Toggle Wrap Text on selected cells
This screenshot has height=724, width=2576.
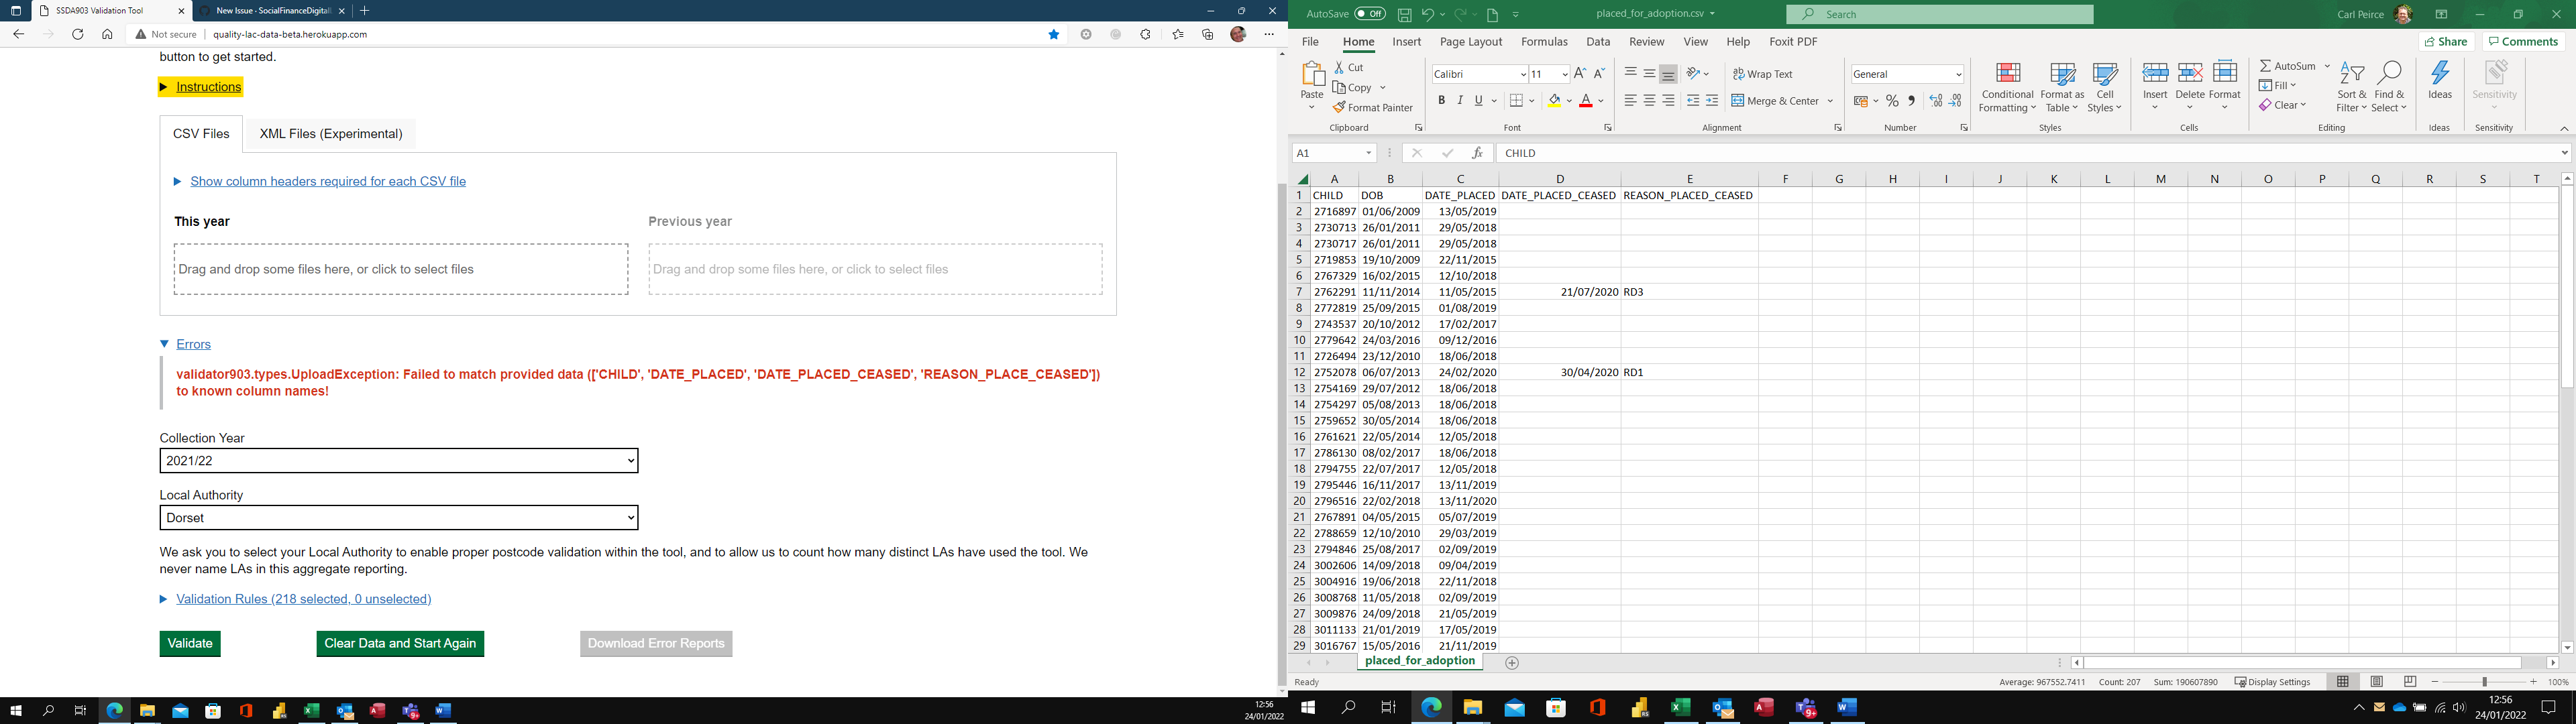pyautogui.click(x=1764, y=74)
